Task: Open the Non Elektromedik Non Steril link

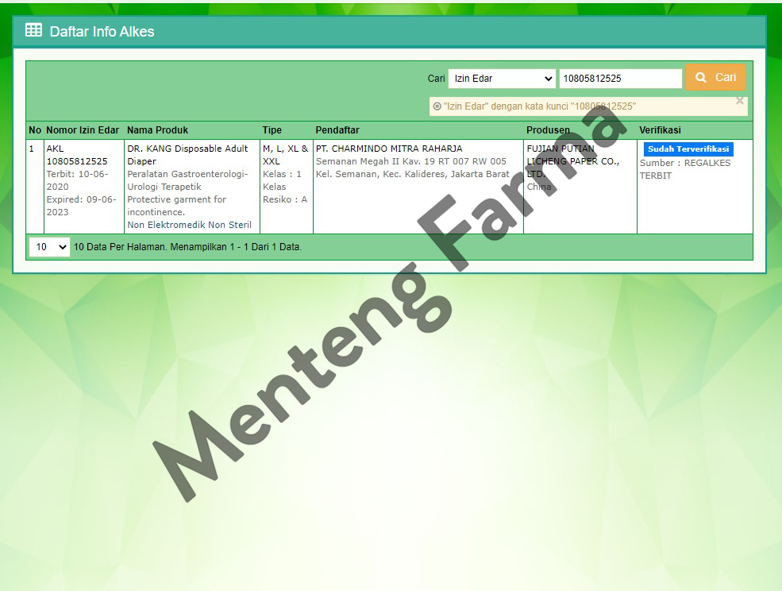Action: 188,225
